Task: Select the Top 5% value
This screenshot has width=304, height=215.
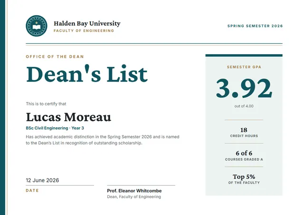Action: pyautogui.click(x=244, y=177)
